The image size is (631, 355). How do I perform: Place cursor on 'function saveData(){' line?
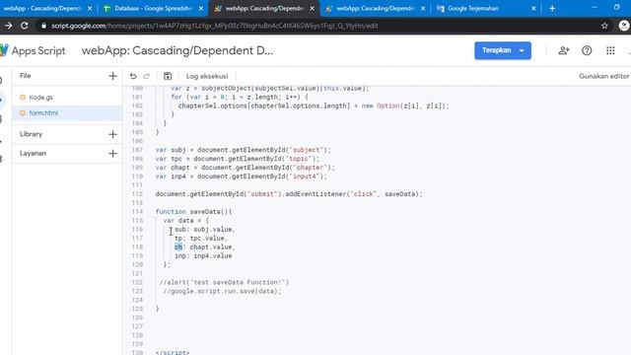coord(193,212)
